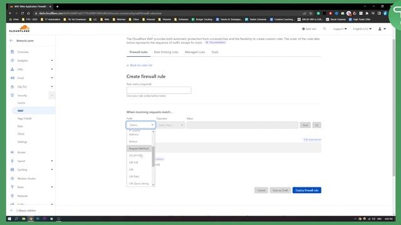Choose URI Path from field list

(x=139, y=176)
